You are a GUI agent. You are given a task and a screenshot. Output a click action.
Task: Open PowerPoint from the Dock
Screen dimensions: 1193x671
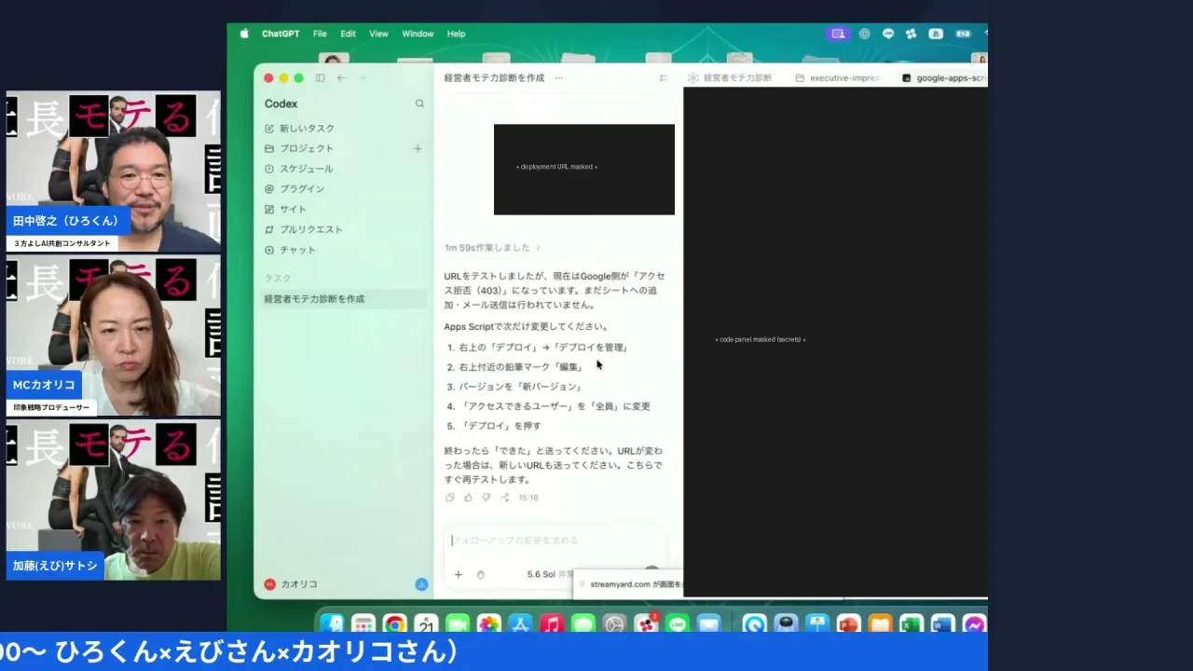tap(849, 623)
